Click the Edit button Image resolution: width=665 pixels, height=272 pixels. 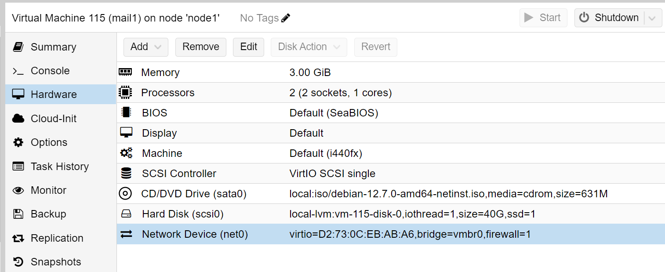tap(248, 47)
